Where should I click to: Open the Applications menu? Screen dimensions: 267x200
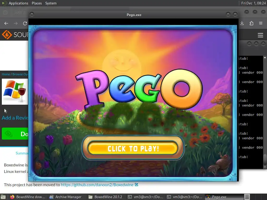coord(18,3)
